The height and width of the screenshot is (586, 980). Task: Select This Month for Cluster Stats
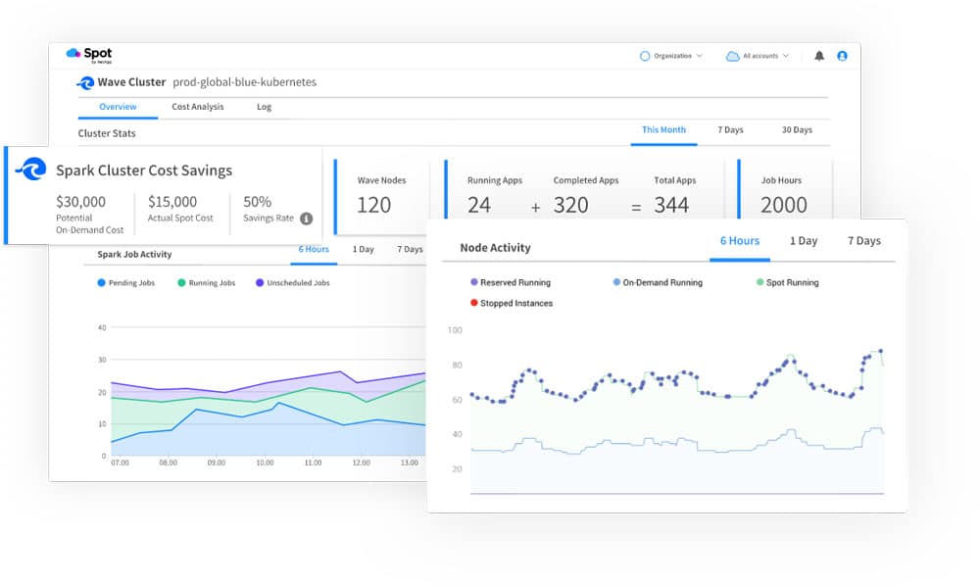pos(663,130)
